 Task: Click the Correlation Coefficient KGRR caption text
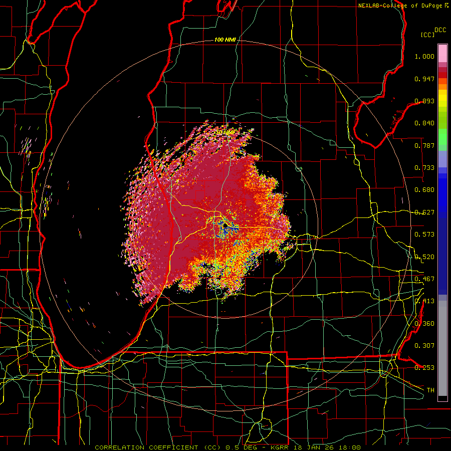(x=228, y=447)
